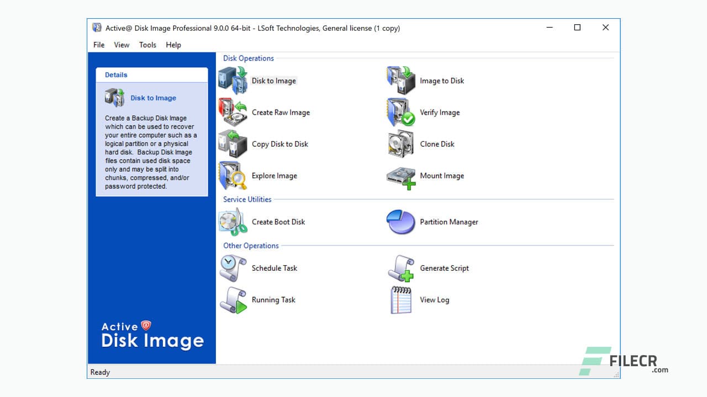Viewport: 707px width, 397px height.
Task: Open the Help menu
Action: 173,45
